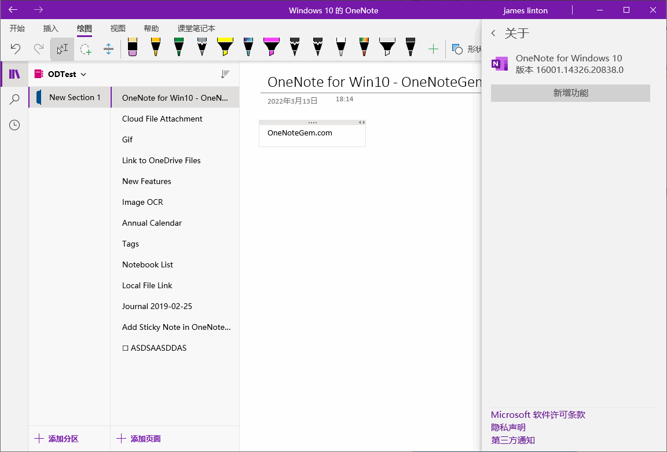The height and width of the screenshot is (452, 667).
Task: Click note container width arrows handle
Action: click(x=361, y=123)
